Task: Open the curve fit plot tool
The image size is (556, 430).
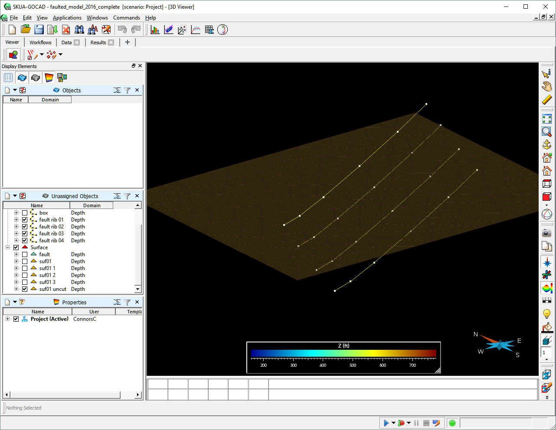Action: coord(196,29)
